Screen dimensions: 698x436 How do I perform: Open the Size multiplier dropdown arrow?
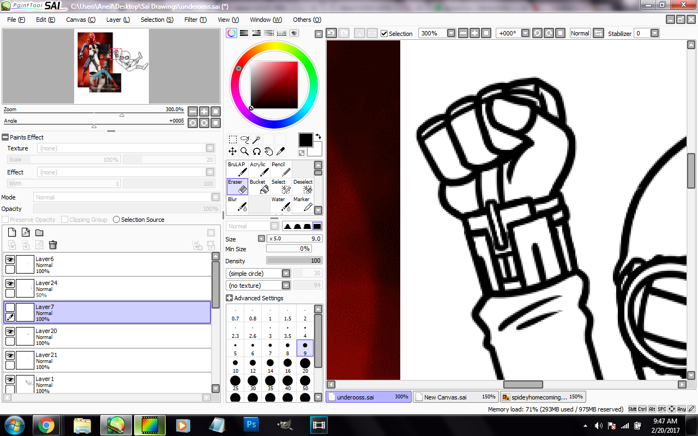[262, 239]
